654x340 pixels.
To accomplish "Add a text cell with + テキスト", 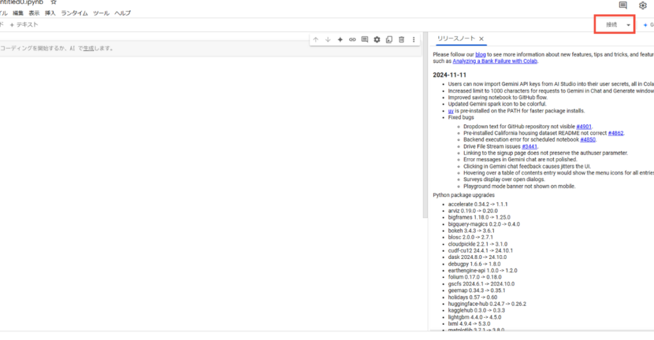I will [x=24, y=24].
